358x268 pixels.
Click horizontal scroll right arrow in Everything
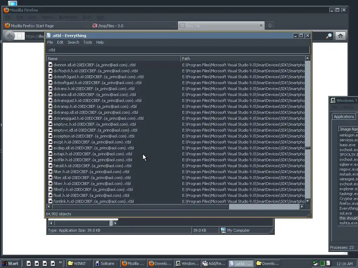click(302, 207)
